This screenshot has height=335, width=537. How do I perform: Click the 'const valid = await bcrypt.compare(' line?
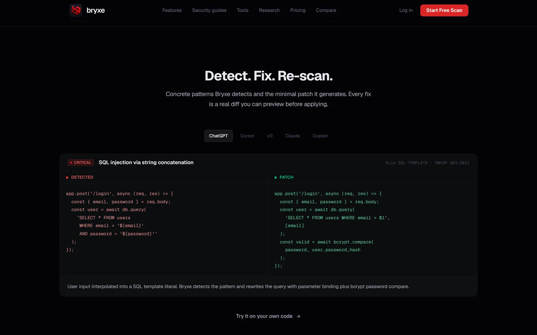(327, 242)
